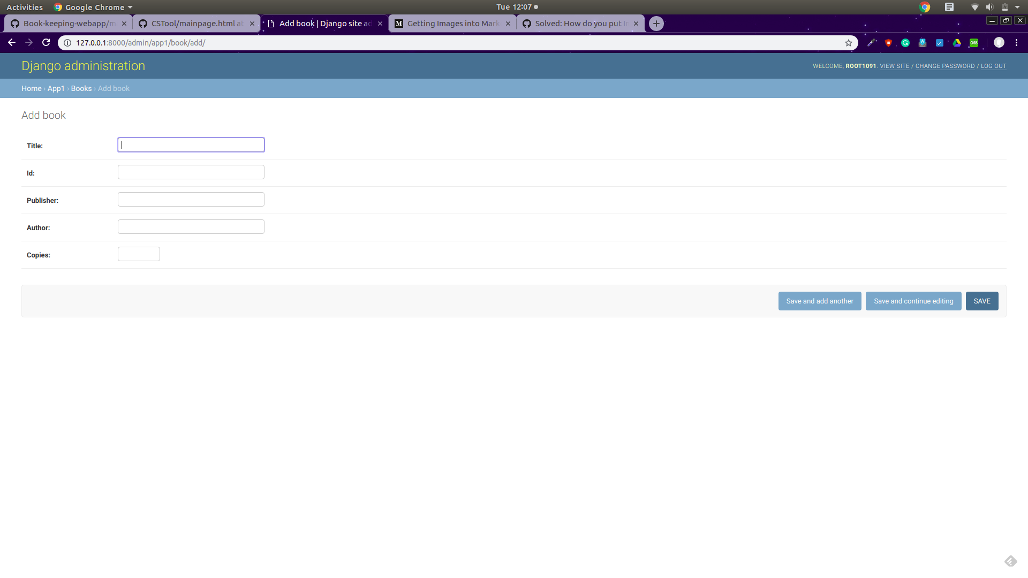Open a new browser tab
The width and height of the screenshot is (1028, 578).
(656, 24)
